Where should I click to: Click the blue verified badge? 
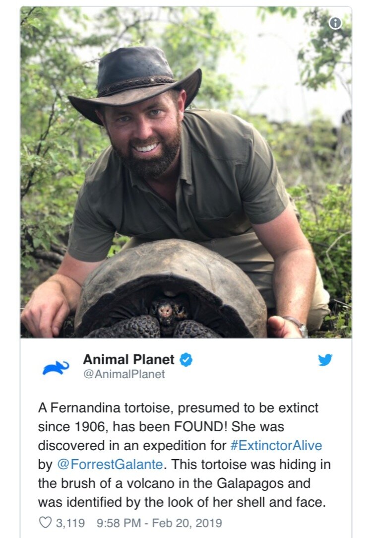click(x=186, y=360)
